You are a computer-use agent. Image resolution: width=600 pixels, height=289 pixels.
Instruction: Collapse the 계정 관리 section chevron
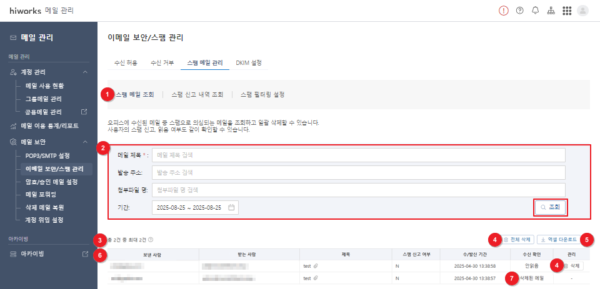86,72
